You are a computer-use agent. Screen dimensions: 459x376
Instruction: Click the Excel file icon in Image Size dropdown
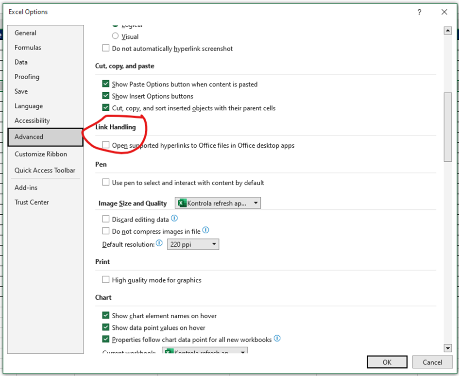(x=182, y=203)
